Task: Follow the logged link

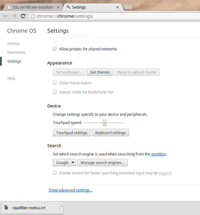Action: coord(165,173)
